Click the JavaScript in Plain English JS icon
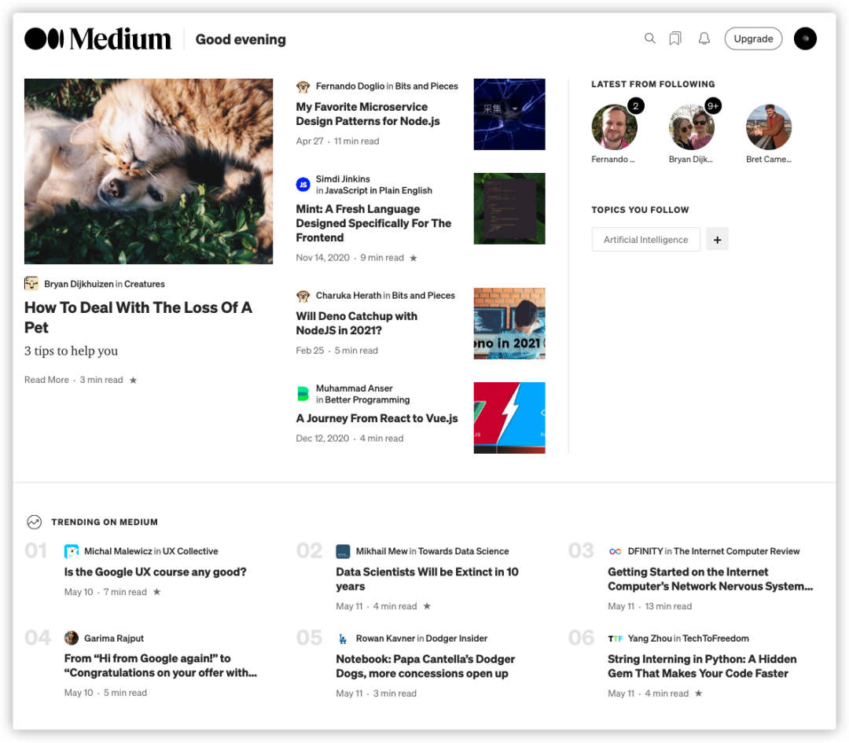The width and height of the screenshot is (849, 743). 303,185
